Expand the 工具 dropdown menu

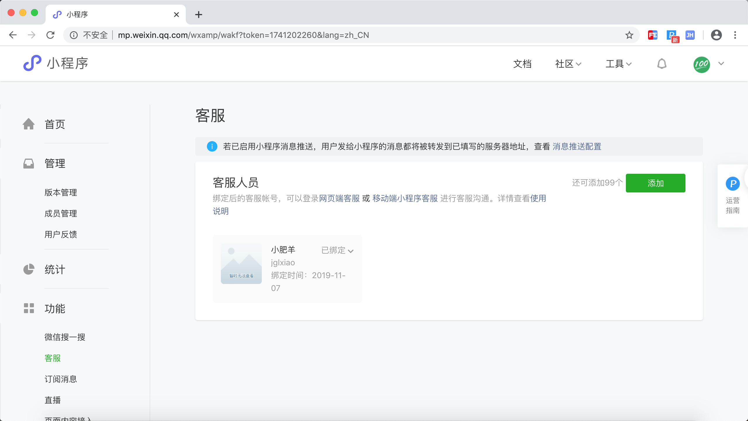click(618, 64)
